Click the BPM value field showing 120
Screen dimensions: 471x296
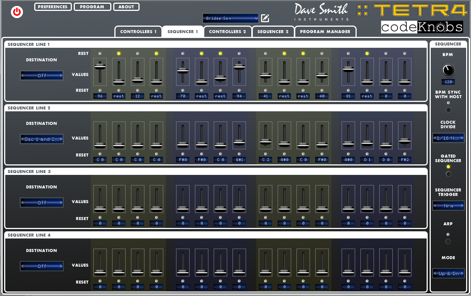tap(448, 82)
